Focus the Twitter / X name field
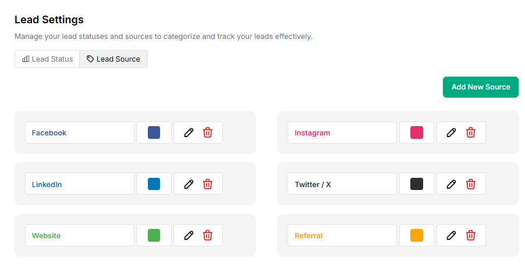Image resolution: width=525 pixels, height=276 pixels. (x=342, y=184)
